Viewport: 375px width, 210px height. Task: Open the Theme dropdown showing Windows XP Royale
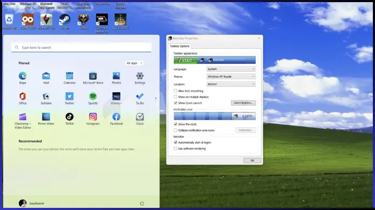[231, 77]
